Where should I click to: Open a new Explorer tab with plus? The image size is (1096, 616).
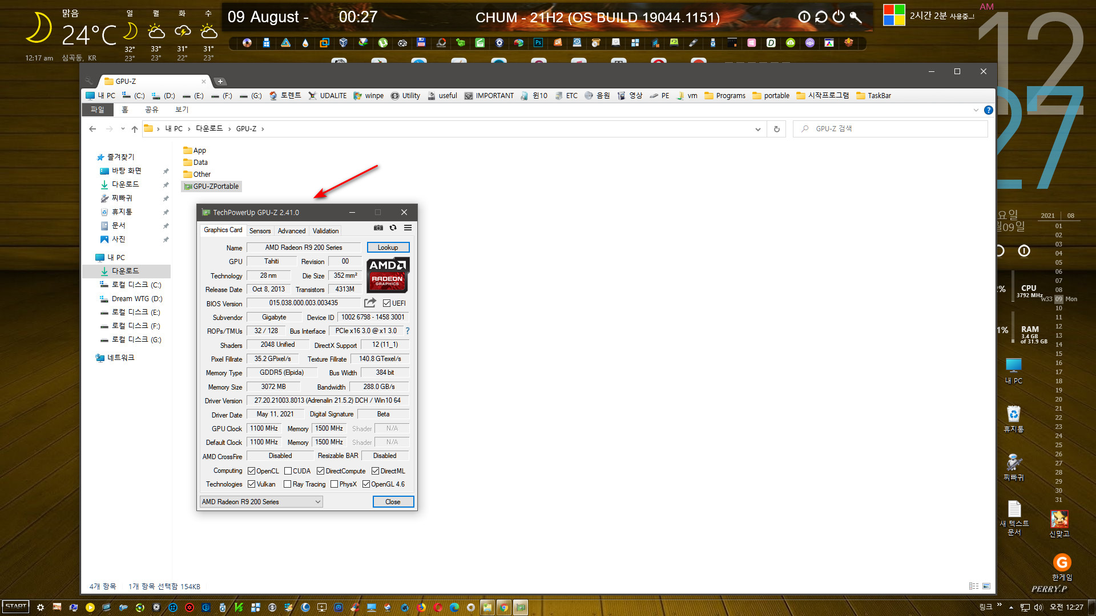click(x=220, y=82)
